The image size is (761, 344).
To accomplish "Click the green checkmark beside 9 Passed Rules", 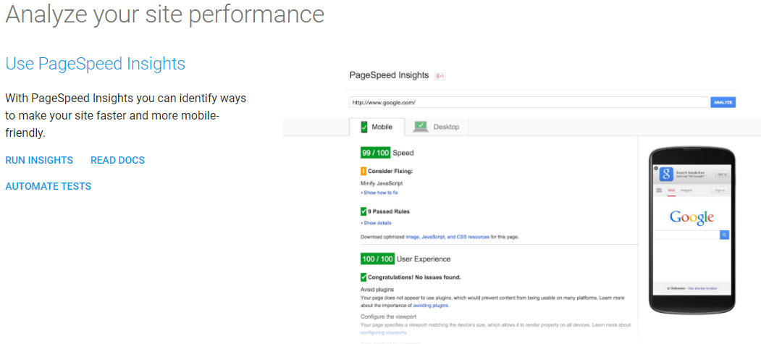I will [x=363, y=211].
